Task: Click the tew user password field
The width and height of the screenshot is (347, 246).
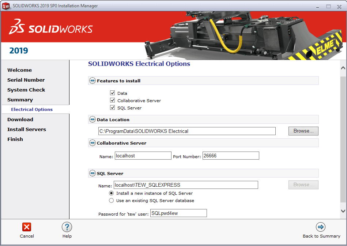Action: (178, 213)
